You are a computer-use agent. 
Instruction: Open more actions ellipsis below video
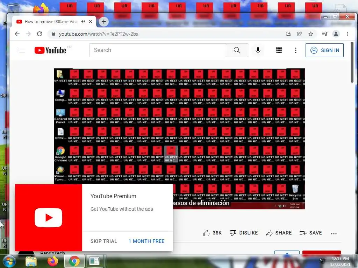point(334,233)
